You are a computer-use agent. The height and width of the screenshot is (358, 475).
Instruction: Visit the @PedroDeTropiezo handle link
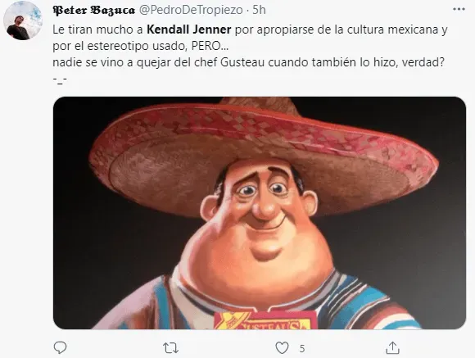(191, 10)
